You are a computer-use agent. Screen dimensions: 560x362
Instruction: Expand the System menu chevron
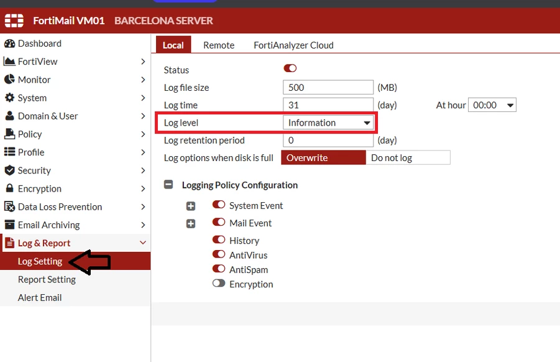tap(143, 98)
